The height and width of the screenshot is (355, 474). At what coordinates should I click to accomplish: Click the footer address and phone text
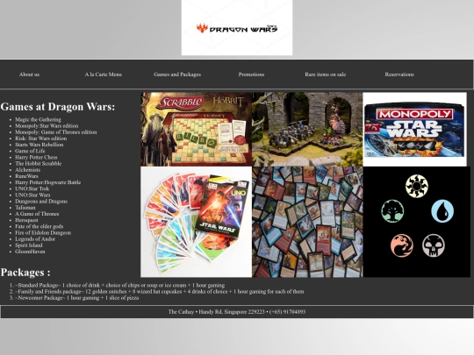coord(237,312)
